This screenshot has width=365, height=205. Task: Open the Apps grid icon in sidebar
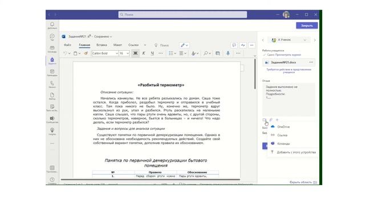coord(52,169)
